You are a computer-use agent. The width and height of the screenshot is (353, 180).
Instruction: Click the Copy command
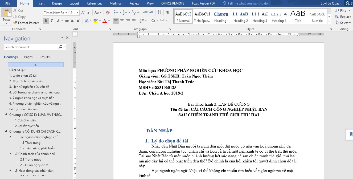tap(19, 17)
